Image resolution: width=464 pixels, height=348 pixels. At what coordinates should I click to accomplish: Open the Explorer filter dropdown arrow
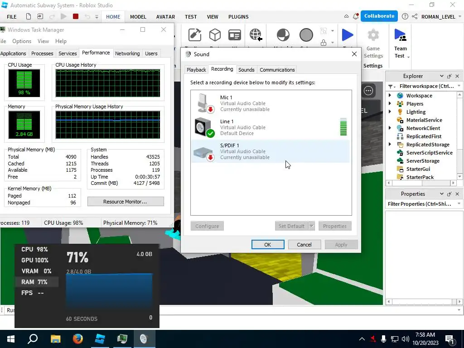[x=459, y=86]
